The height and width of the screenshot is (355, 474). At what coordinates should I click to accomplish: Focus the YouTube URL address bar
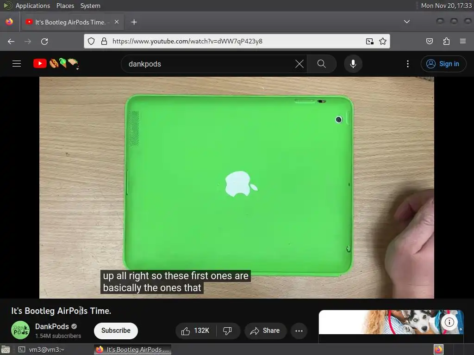point(236,41)
